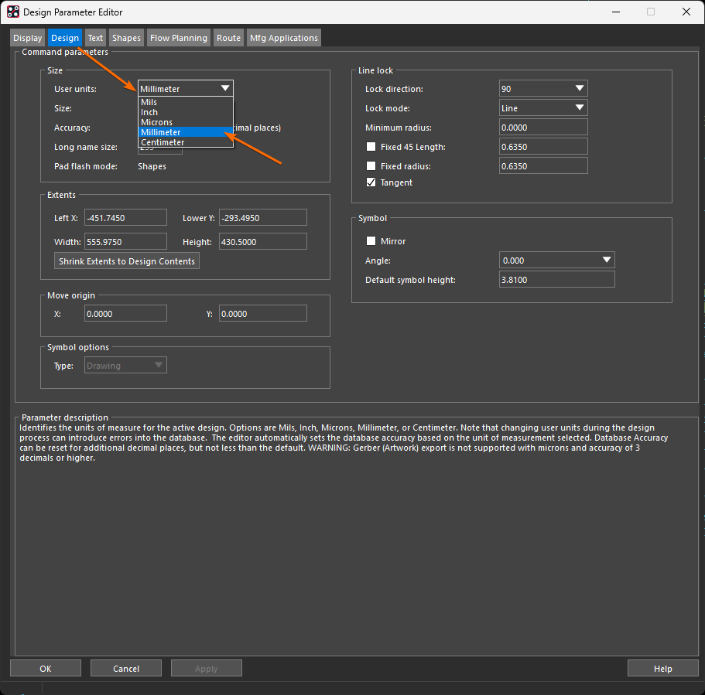Image resolution: width=705 pixels, height=695 pixels.
Task: Expand the Lock mode dropdown
Action: pos(580,108)
